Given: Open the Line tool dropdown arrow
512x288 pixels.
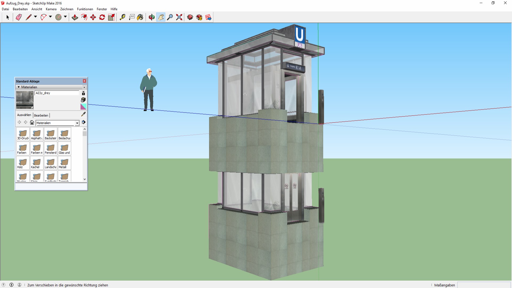Looking at the screenshot, I should 35,17.
